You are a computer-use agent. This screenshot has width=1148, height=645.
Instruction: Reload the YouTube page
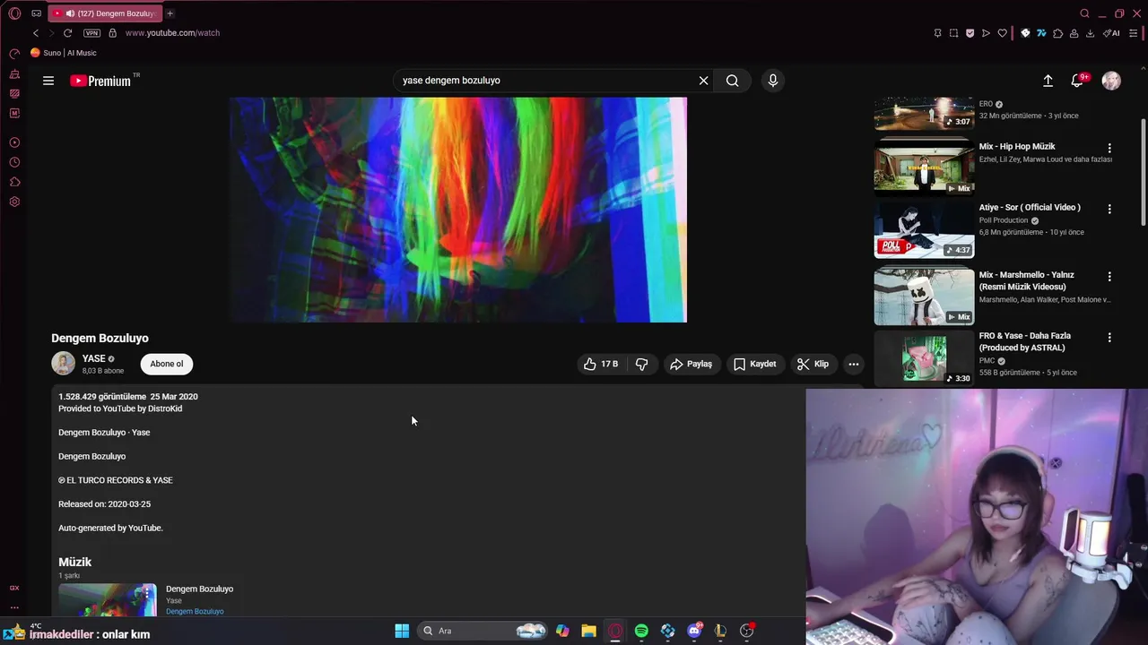[x=67, y=33]
